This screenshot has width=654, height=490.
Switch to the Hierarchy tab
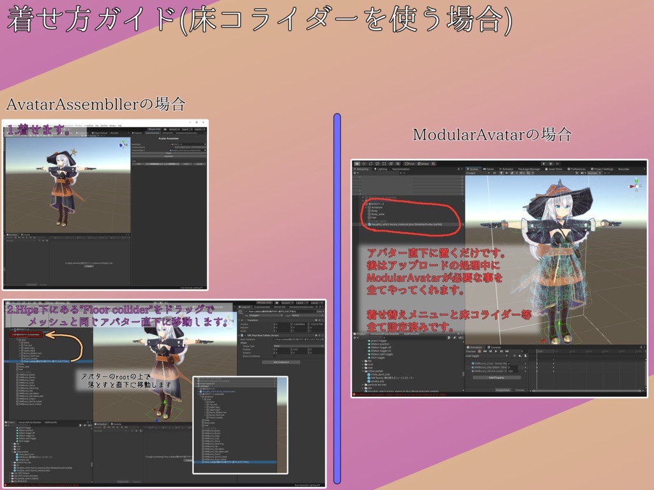361,169
